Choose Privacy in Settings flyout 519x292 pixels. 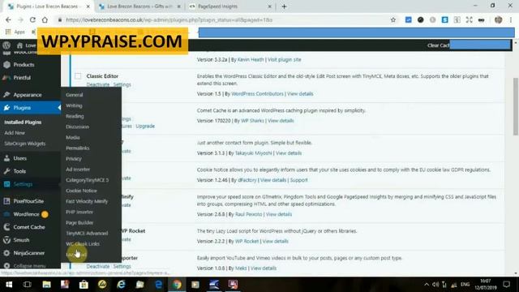[x=74, y=159]
